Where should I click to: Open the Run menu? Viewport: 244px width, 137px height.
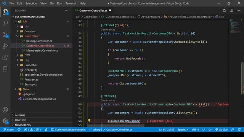pyautogui.click(x=59, y=3)
